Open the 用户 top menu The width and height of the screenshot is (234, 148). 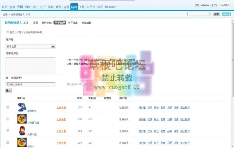click(x=35, y=7)
